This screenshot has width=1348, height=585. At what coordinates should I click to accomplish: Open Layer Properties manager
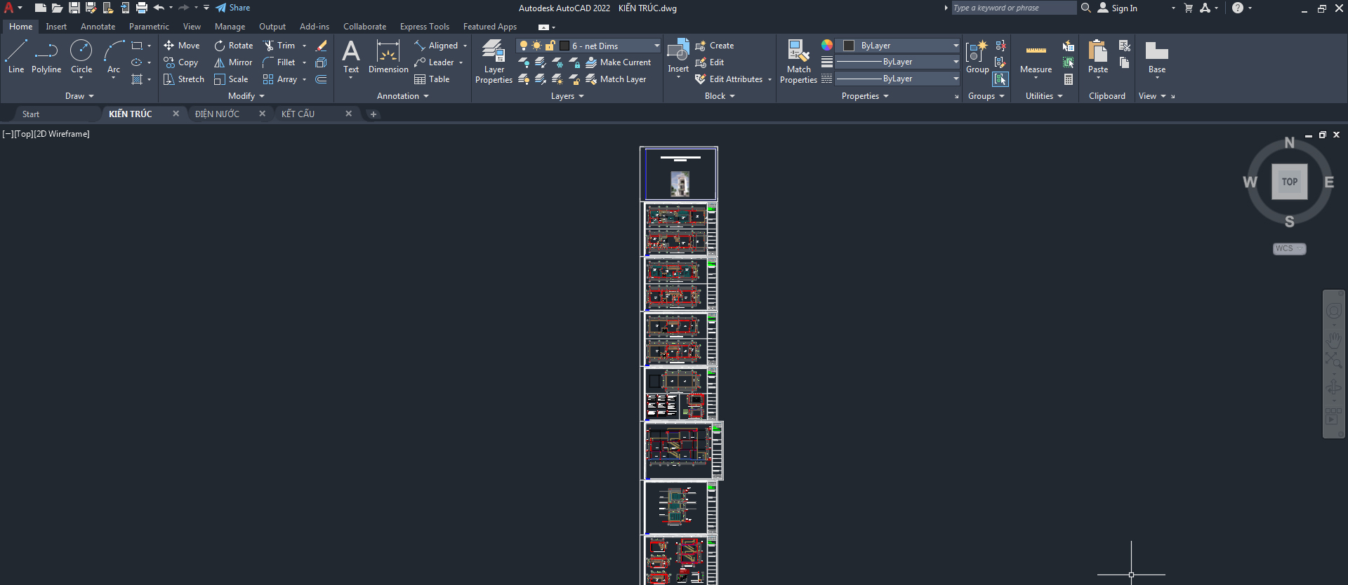point(494,61)
